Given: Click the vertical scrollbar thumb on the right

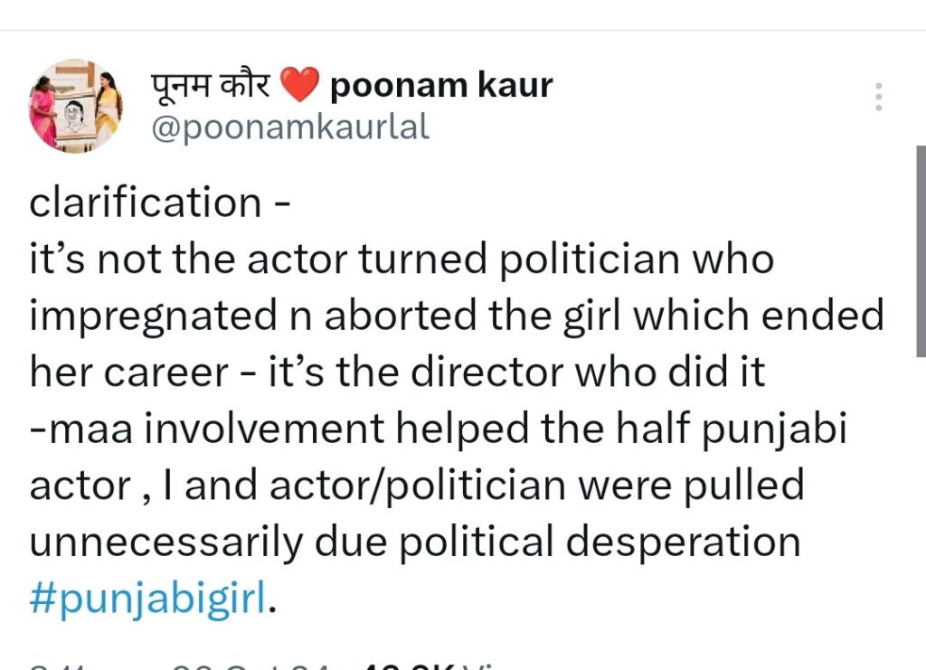Looking at the screenshot, I should pos(921,251).
